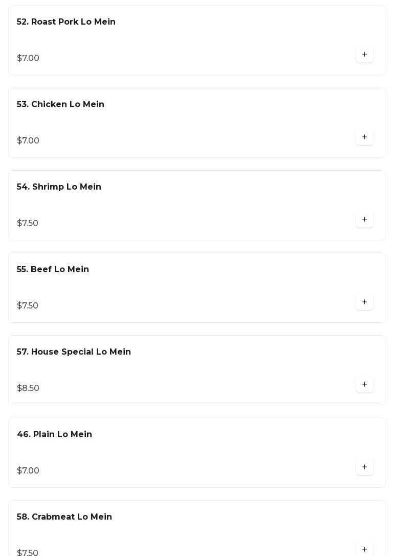The image size is (394, 556).
Task: Tap plus beside House Special Lo Mein
Action: 364,385
